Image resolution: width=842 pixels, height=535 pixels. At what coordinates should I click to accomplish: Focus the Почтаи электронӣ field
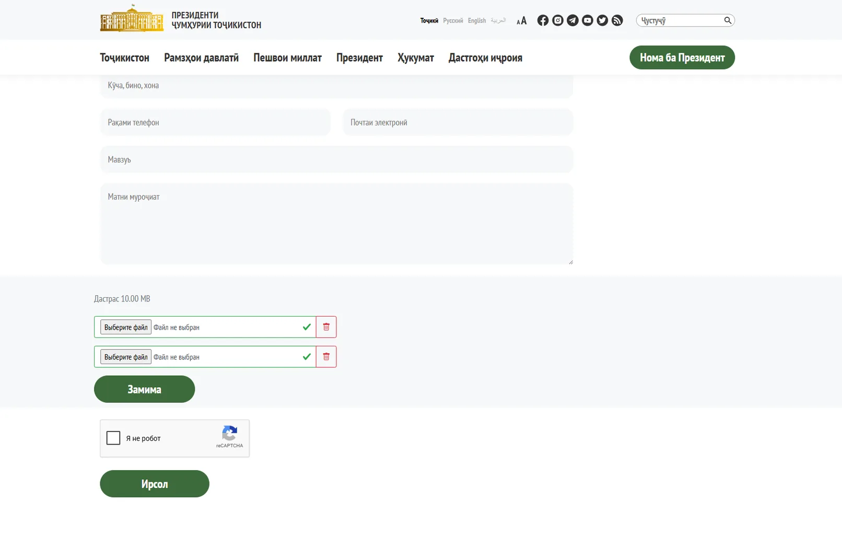click(458, 122)
